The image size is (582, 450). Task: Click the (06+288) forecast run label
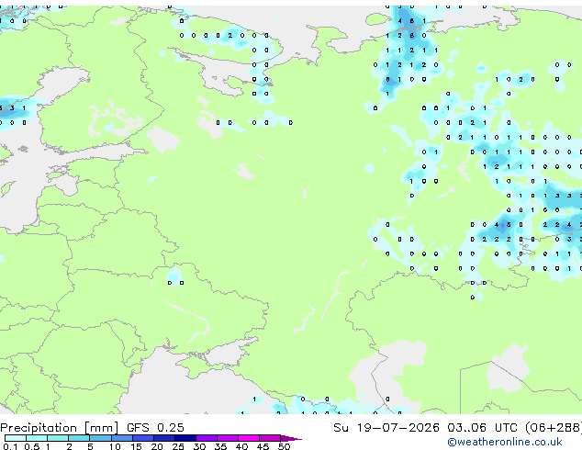pyautogui.click(x=554, y=428)
